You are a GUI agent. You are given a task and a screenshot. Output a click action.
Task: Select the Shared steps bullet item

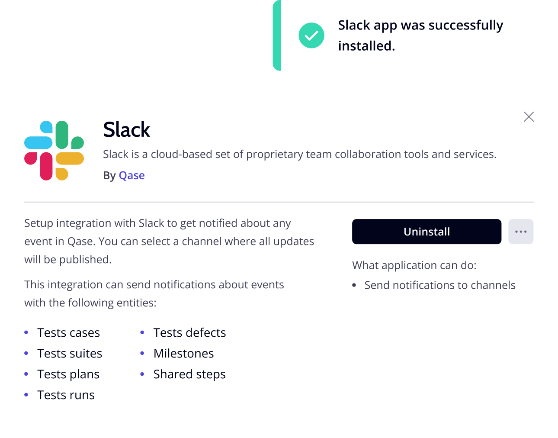pos(189,374)
